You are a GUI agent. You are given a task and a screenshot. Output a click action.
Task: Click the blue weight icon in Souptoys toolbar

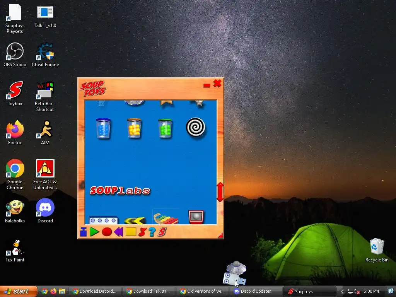tap(84, 232)
